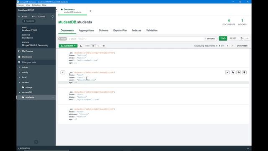Switch to list view icon
268x151 pixels.
click(x=93, y=46)
